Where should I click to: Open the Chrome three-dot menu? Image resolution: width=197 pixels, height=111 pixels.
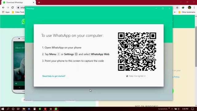tap(194, 7)
